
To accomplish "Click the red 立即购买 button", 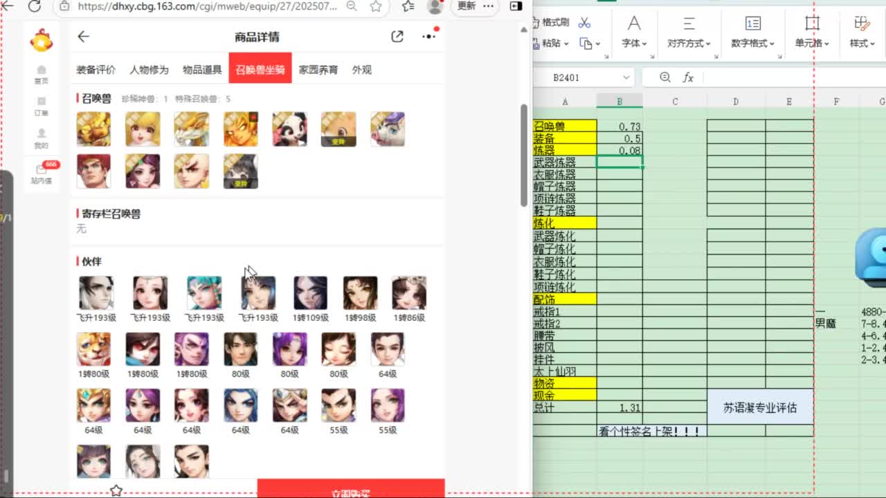I will point(351,488).
